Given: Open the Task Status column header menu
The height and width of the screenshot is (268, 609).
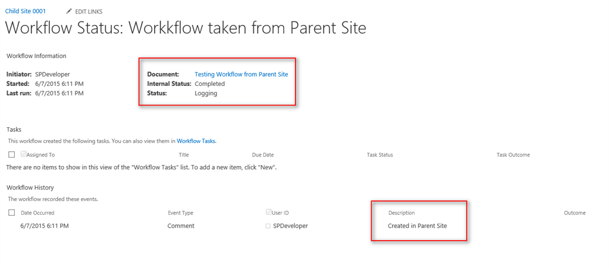Looking at the screenshot, I should [379, 155].
